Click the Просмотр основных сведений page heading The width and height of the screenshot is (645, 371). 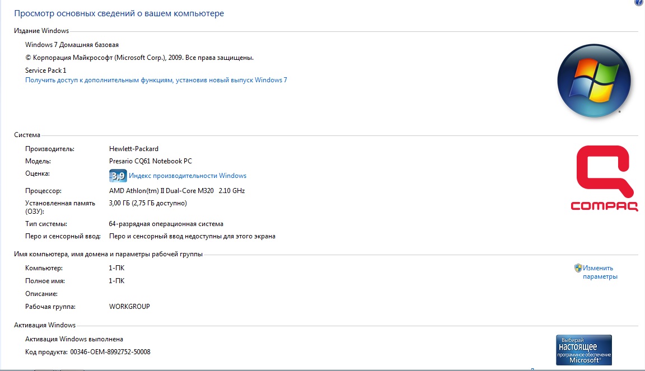[119, 13]
